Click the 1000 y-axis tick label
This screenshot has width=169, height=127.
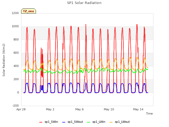[15, 26]
